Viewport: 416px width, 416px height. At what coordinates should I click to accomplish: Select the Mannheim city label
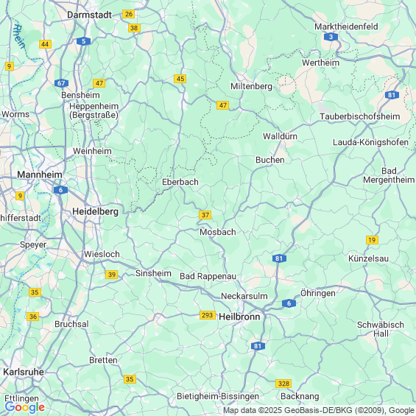40,174
